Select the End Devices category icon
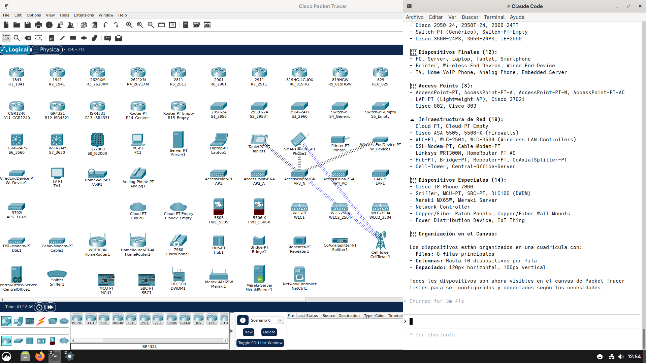The image size is (646, 363). point(18,321)
